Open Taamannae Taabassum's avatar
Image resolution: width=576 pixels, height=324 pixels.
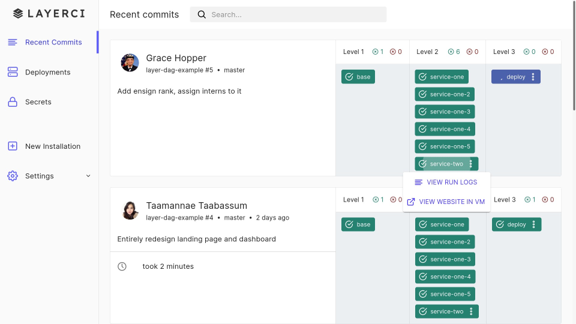tap(130, 210)
